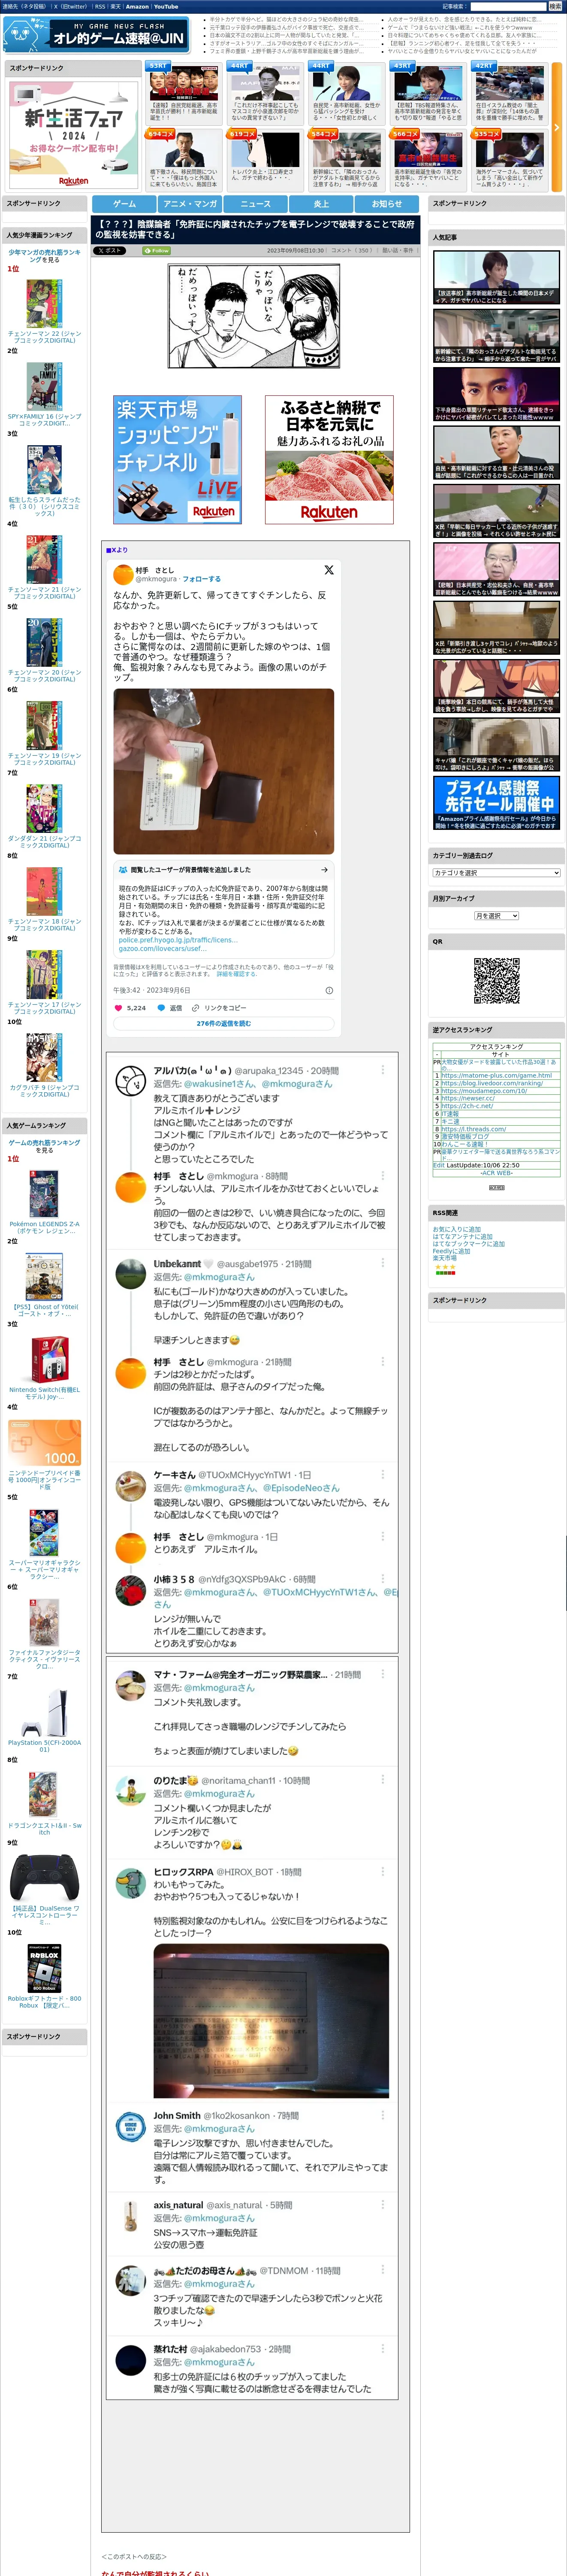Screen dimensions: 567x2576
Task: Click the ふるさと納税 Rakuten ad
Action: point(329,459)
